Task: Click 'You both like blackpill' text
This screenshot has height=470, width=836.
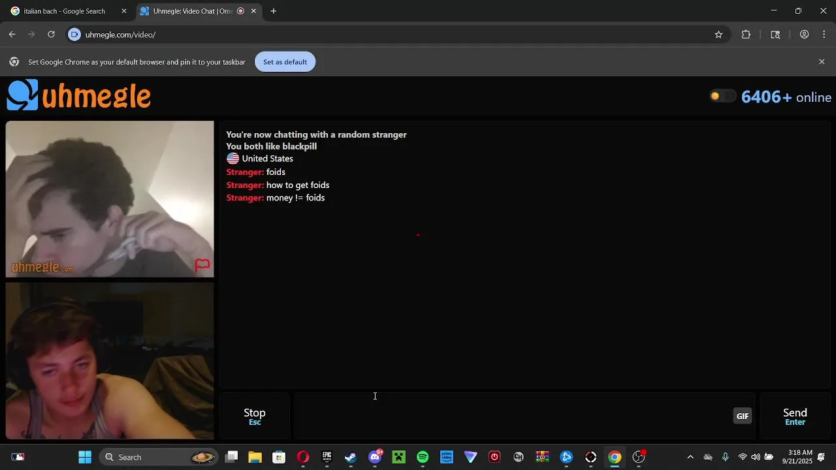Action: pyautogui.click(x=271, y=146)
